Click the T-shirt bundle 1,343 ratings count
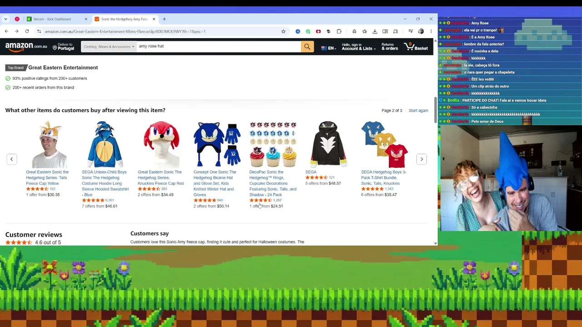This screenshot has width=582, height=327. pyautogui.click(x=389, y=189)
